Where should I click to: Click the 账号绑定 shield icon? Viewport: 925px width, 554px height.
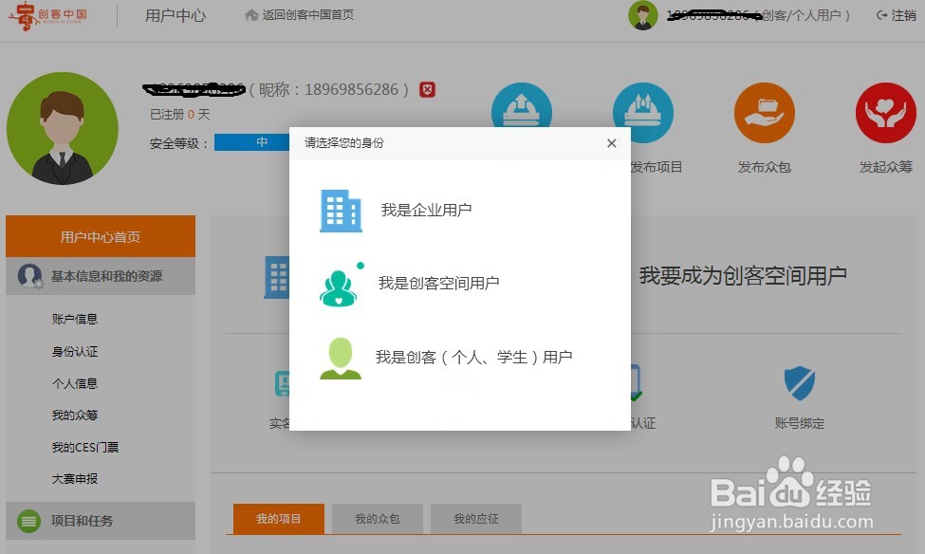pyautogui.click(x=800, y=383)
